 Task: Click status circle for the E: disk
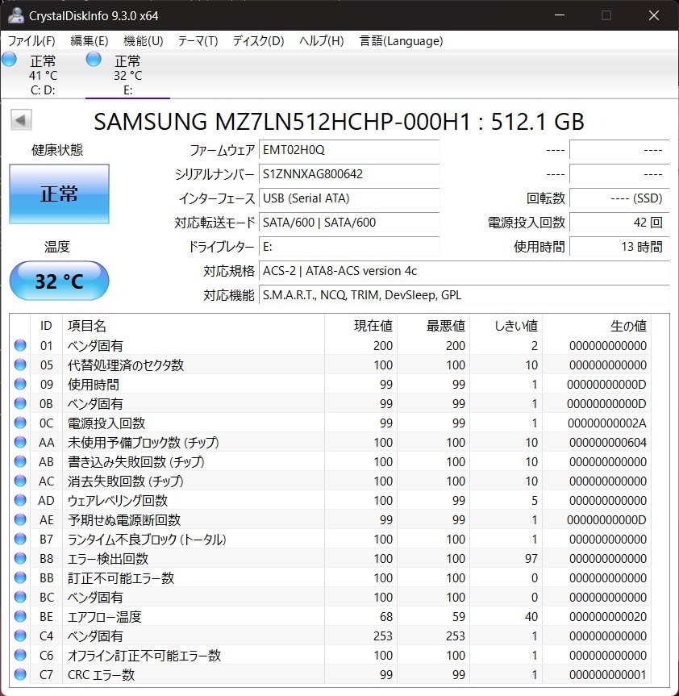94,59
